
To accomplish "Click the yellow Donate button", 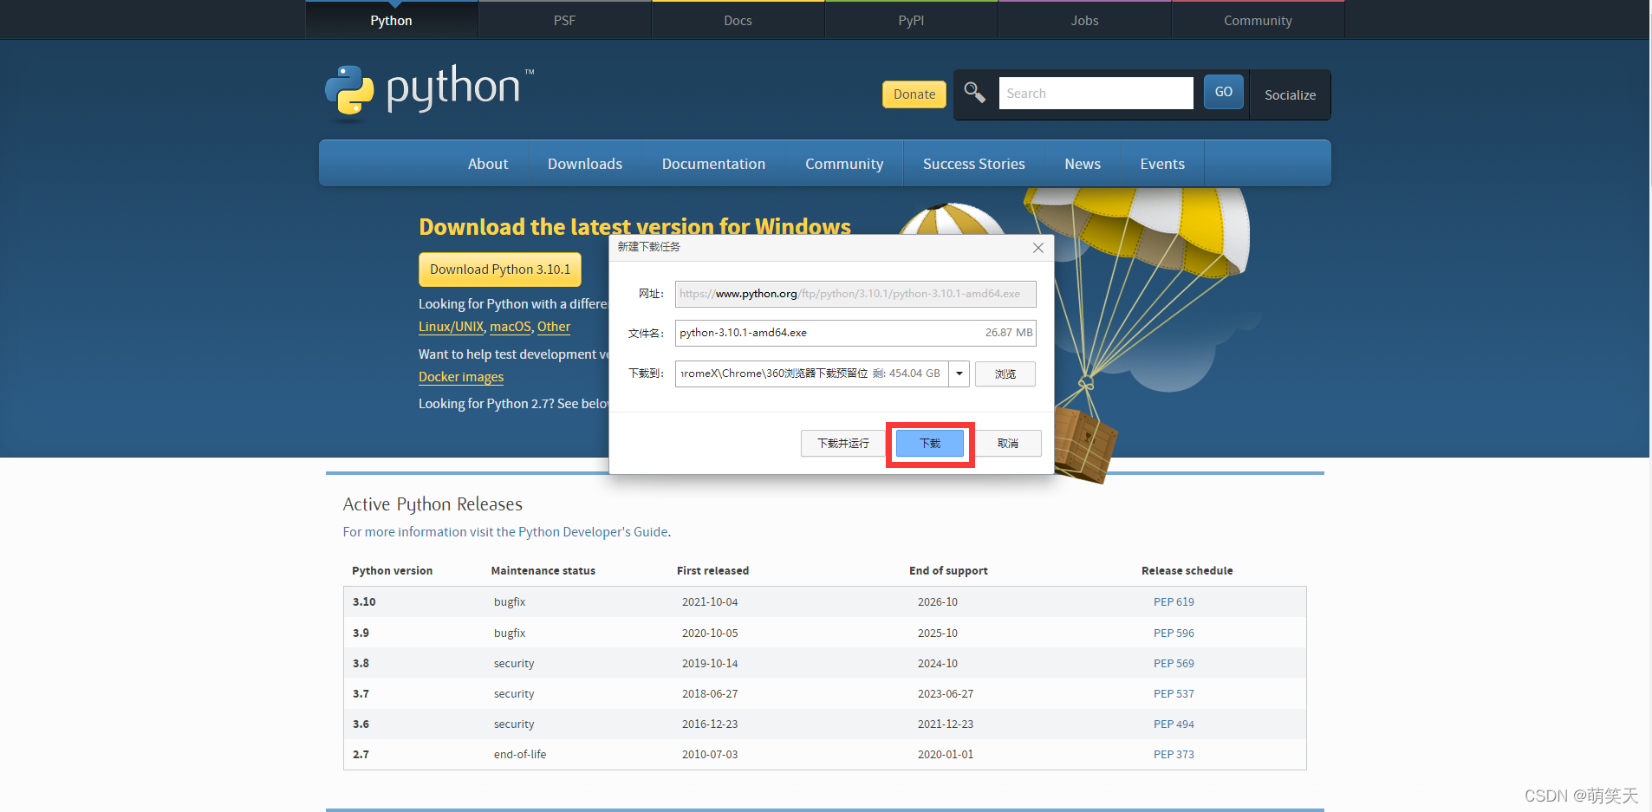I will click(x=914, y=94).
